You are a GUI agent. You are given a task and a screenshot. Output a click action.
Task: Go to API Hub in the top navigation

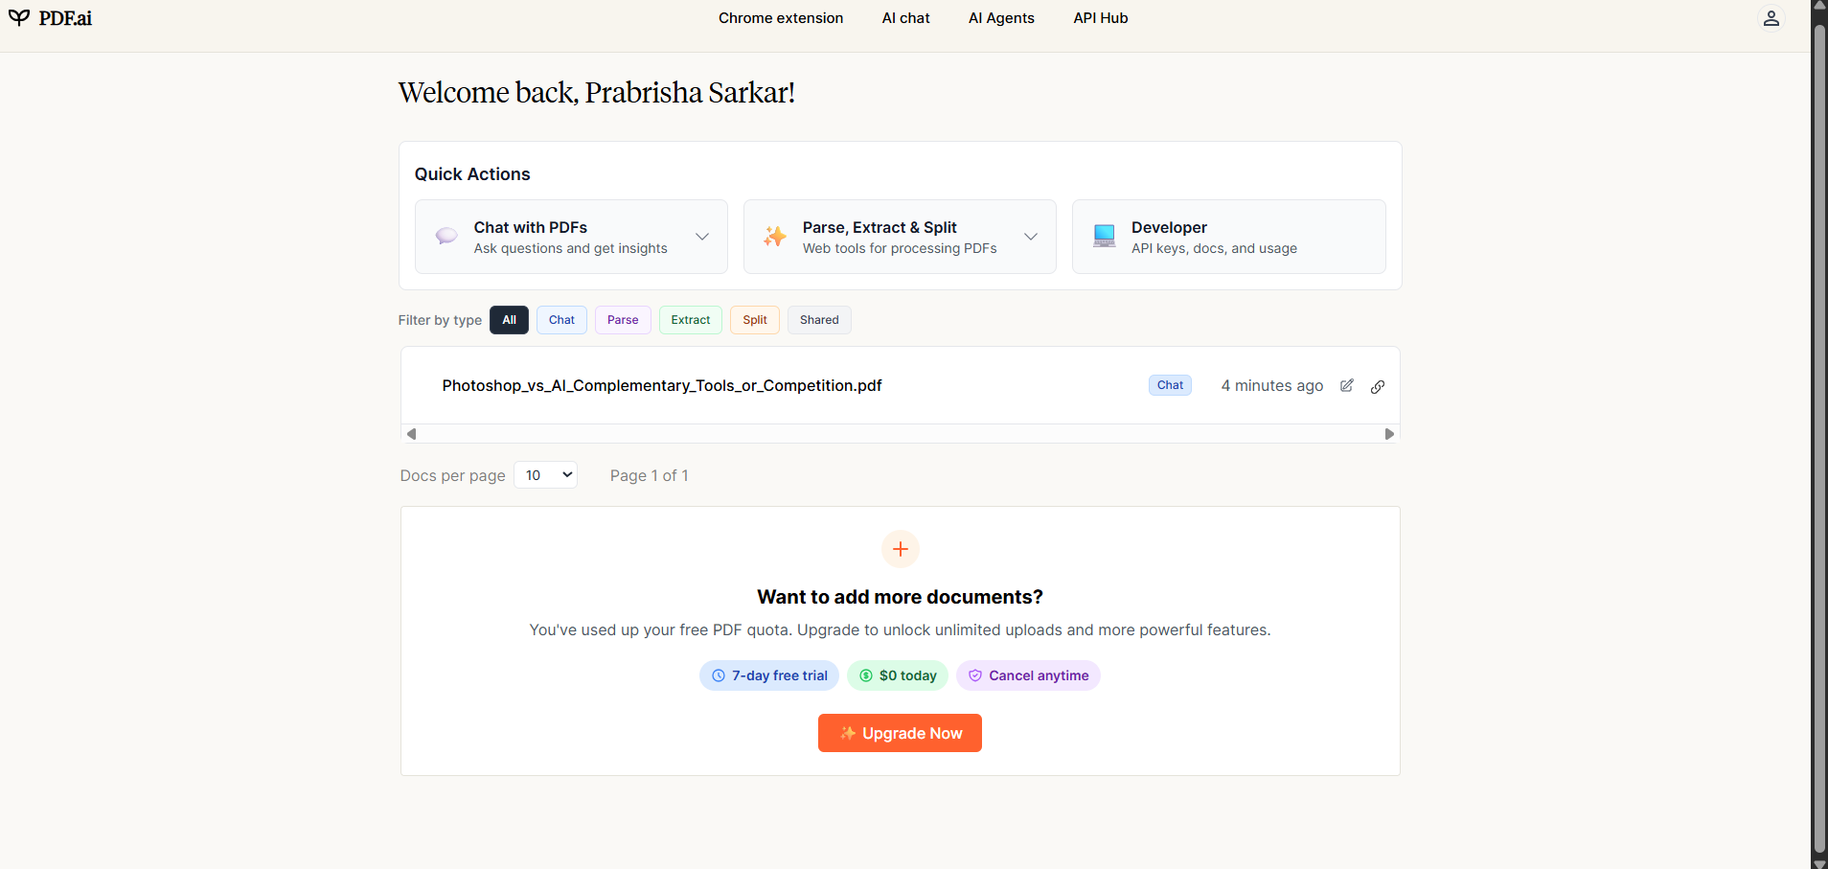[1101, 18]
